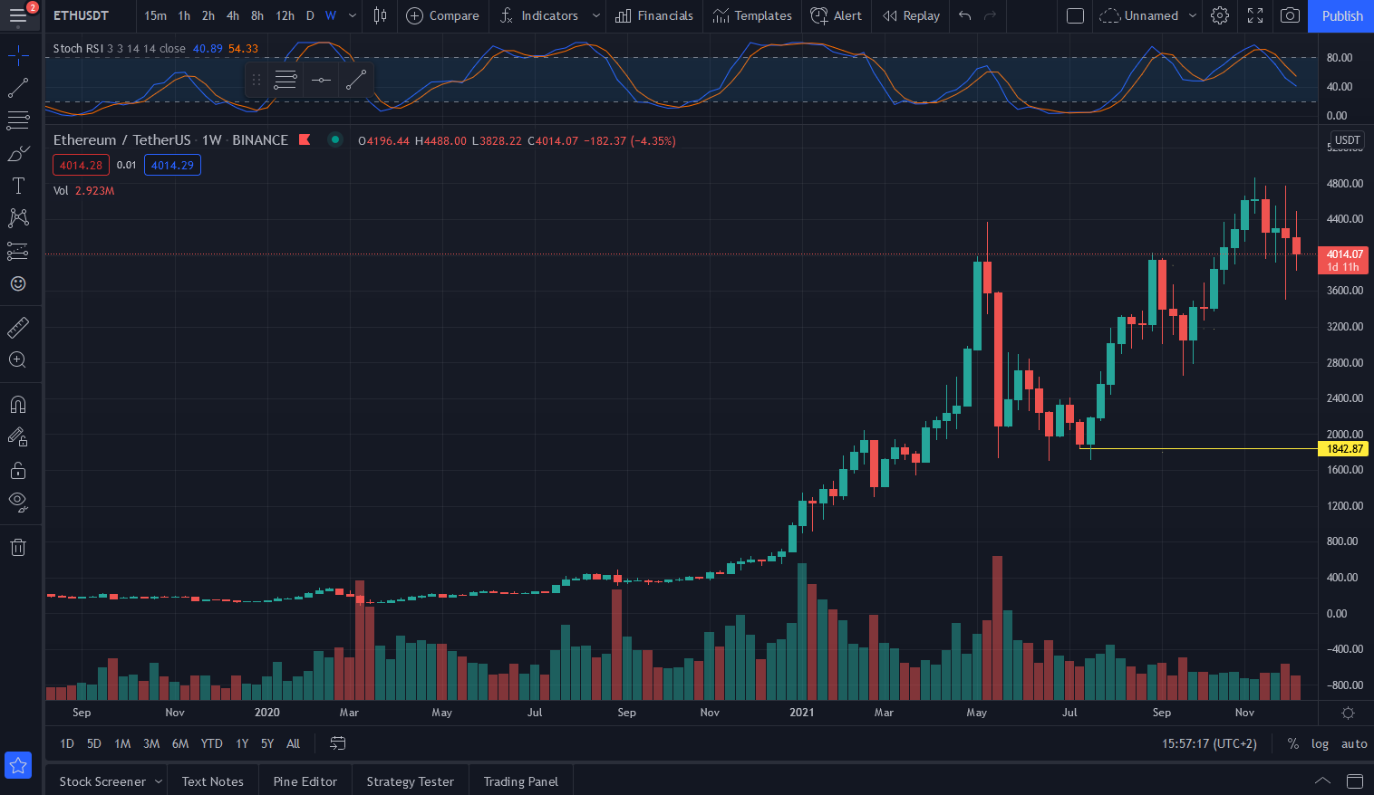Select the brush drawing tool
The width and height of the screenshot is (1374, 795).
tap(18, 154)
